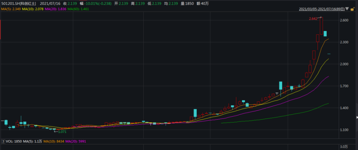Click the white arrow on the right edge
Image resolution: width=358 pixels, height=150 pixels.
coord(357,117)
